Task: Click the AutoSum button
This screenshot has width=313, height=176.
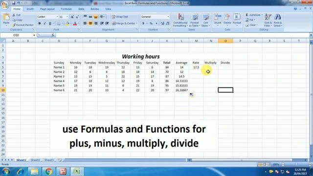Action: 254,15
